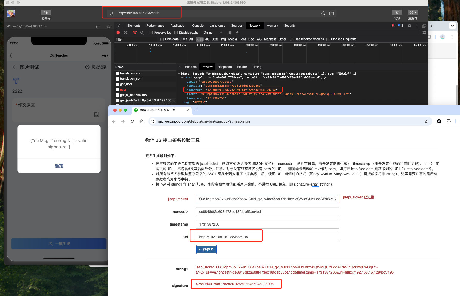460x296 pixels.
Task: Toggle the network filter funnel icon
Action: pyautogui.click(x=135, y=33)
